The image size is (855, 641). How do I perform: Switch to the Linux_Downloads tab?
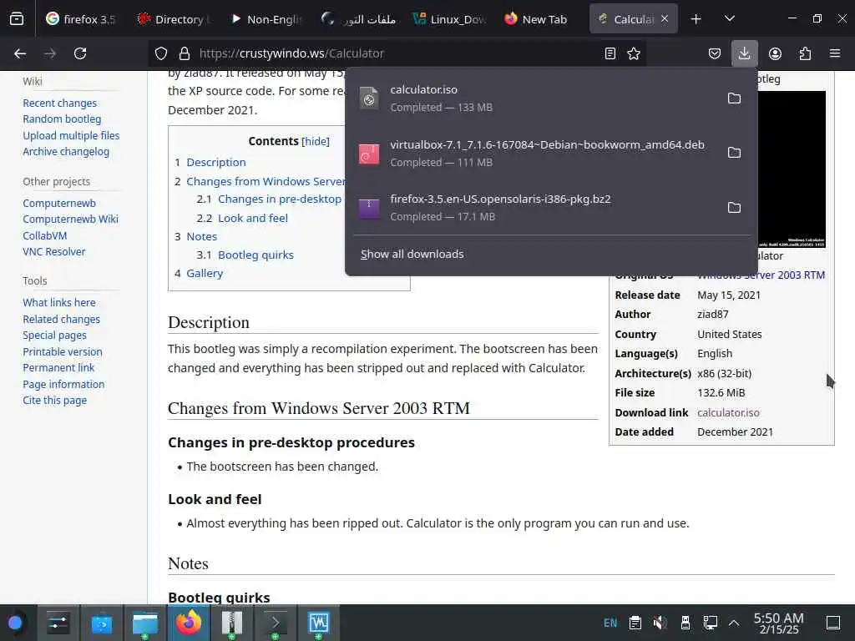pos(449,19)
